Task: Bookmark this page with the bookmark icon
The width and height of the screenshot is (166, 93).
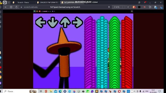Action: point(109,7)
